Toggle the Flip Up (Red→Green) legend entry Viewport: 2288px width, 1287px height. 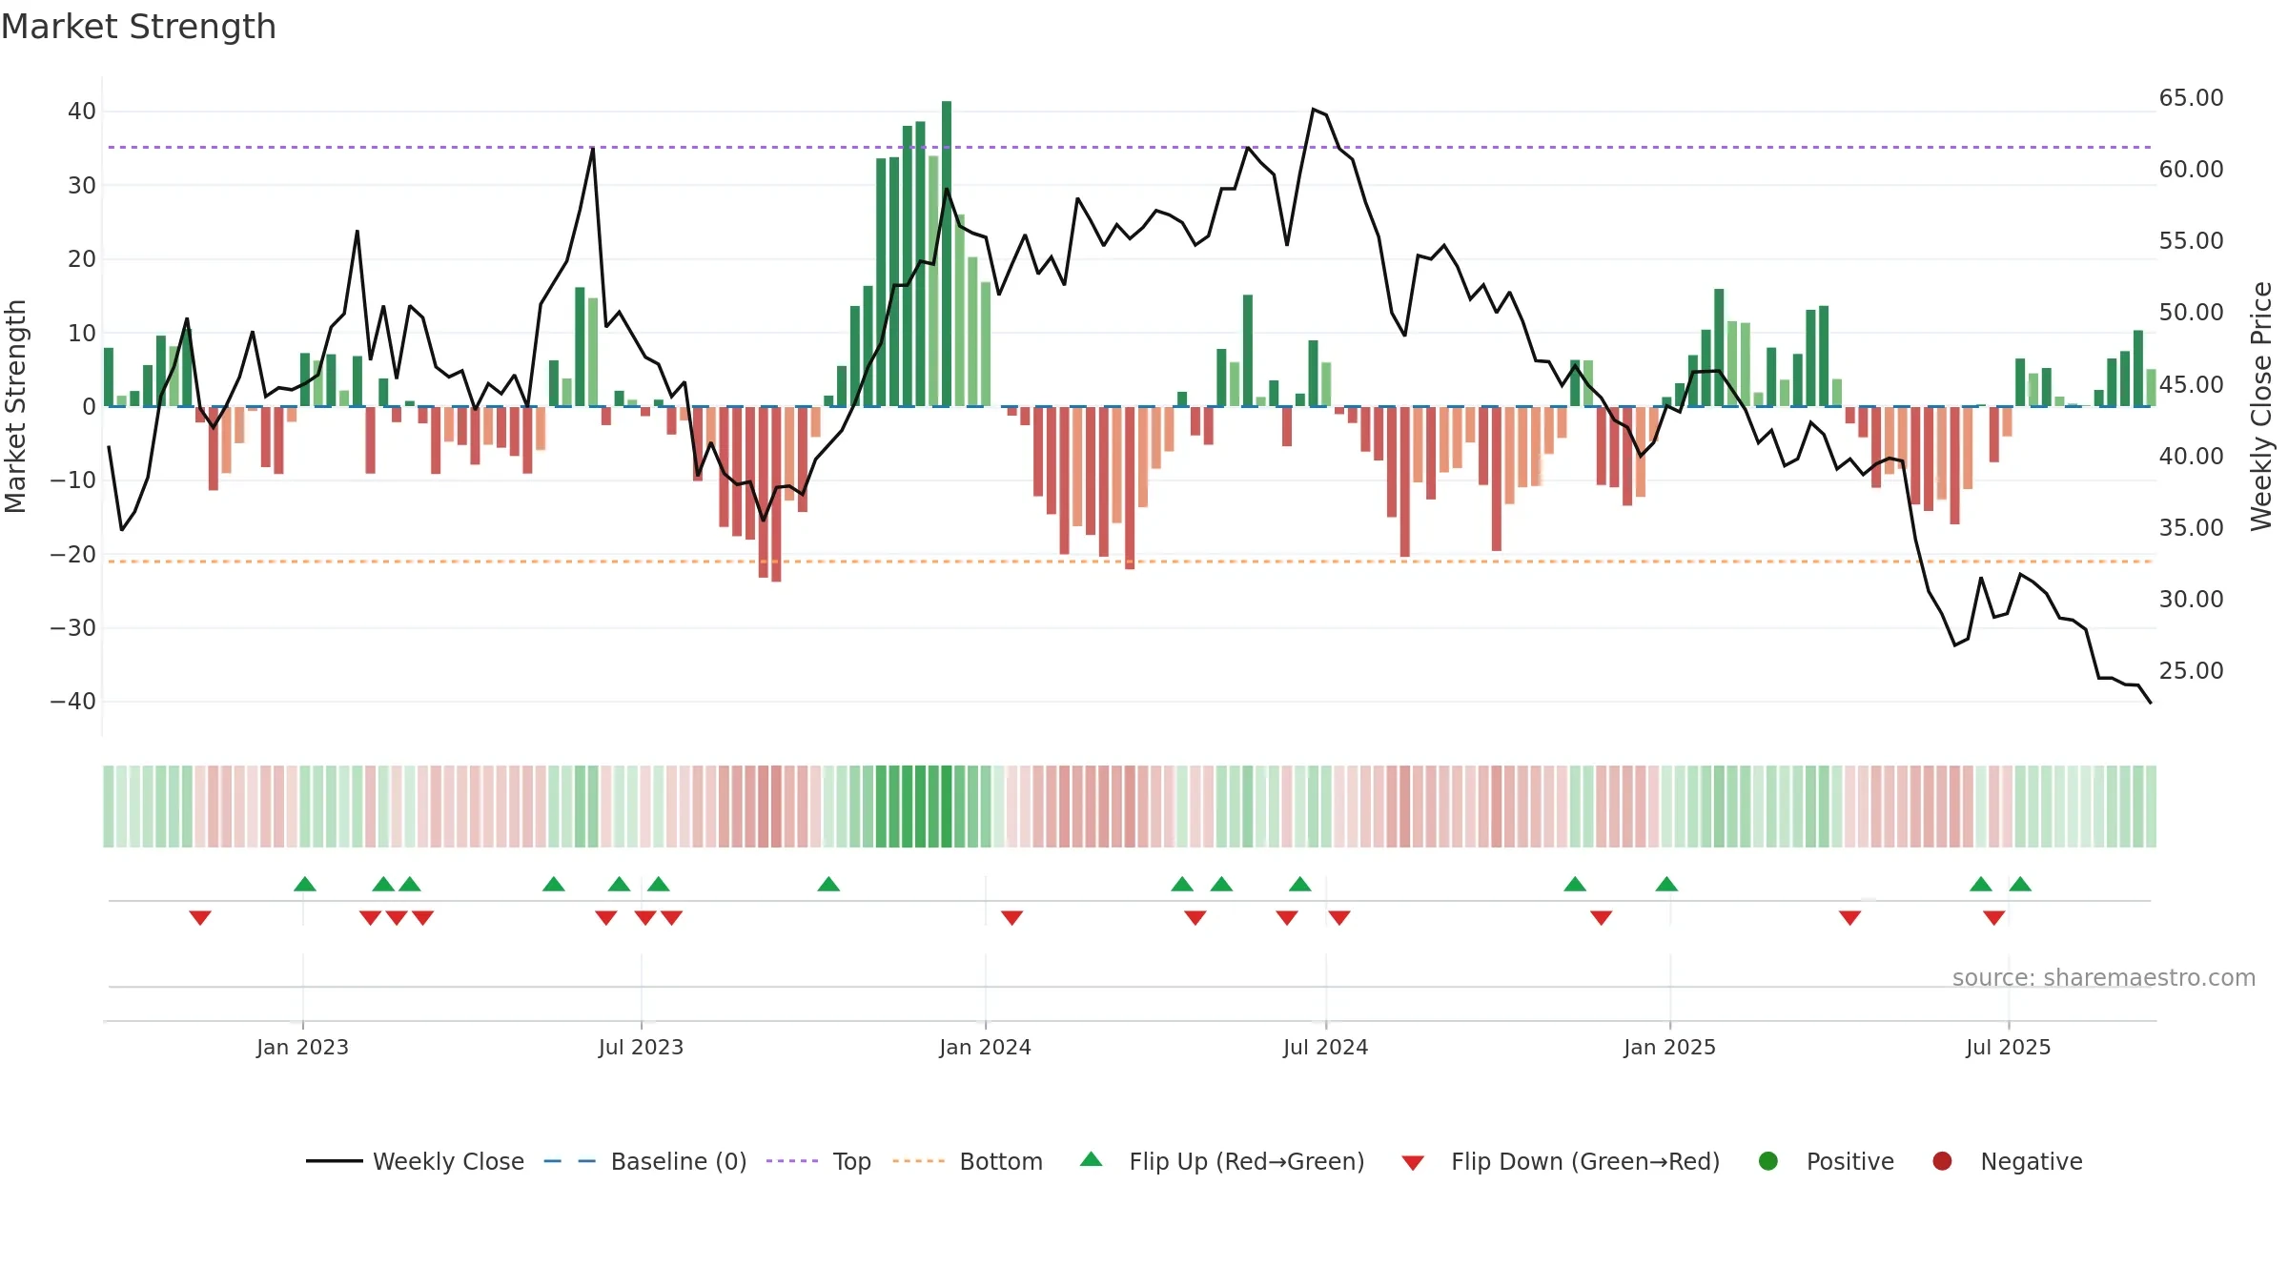[1222, 1161]
